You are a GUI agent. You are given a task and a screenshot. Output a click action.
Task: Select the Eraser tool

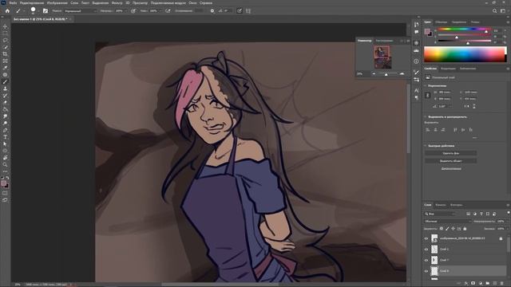(x=5, y=103)
